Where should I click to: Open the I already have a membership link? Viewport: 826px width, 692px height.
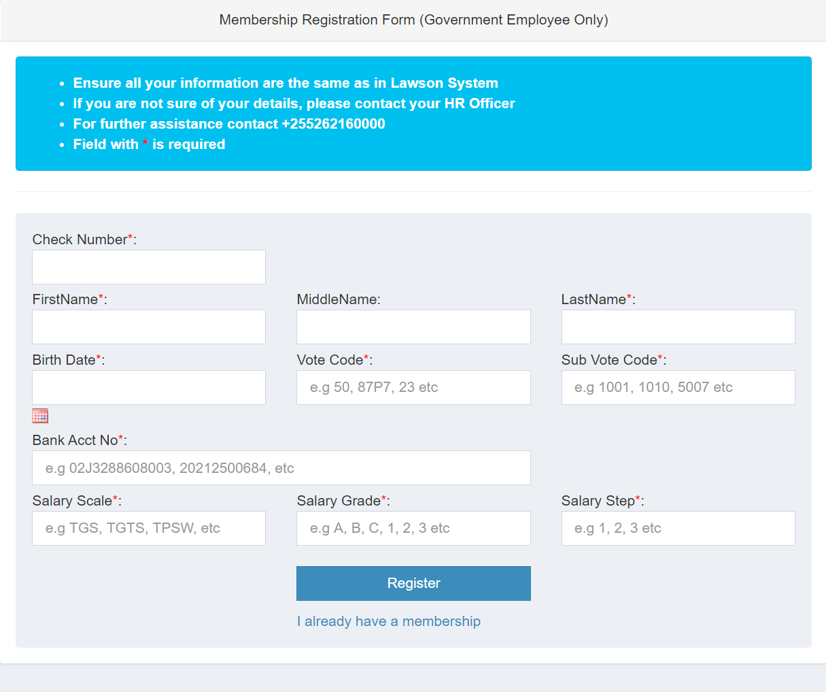click(388, 621)
